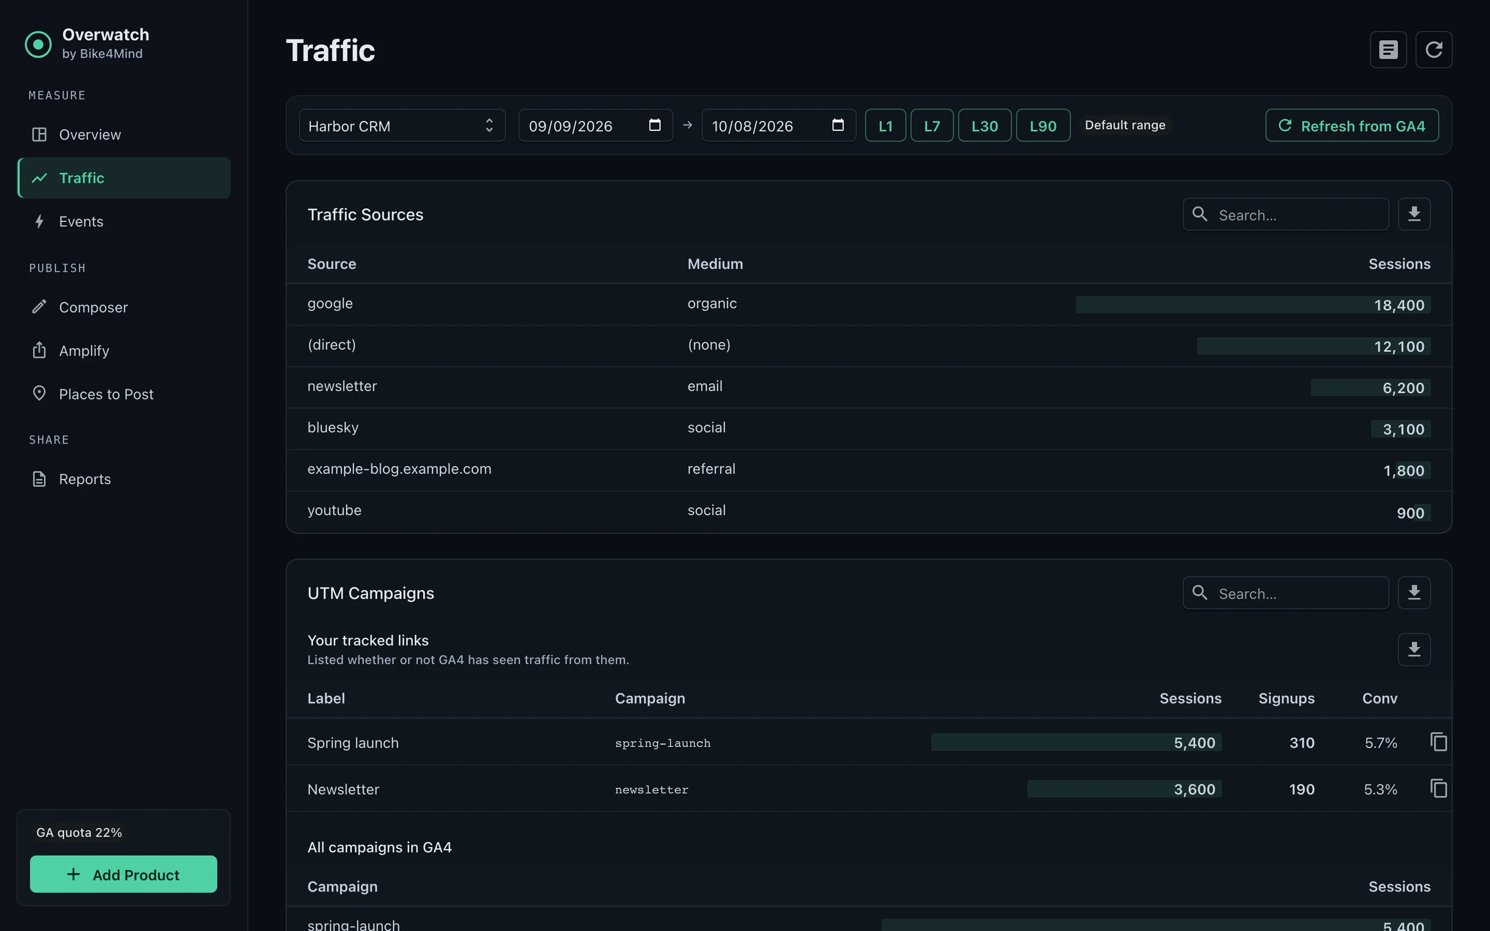The width and height of the screenshot is (1490, 931).
Task: Click the circular refresh icon beside the notes icon
Action: 1434,49
